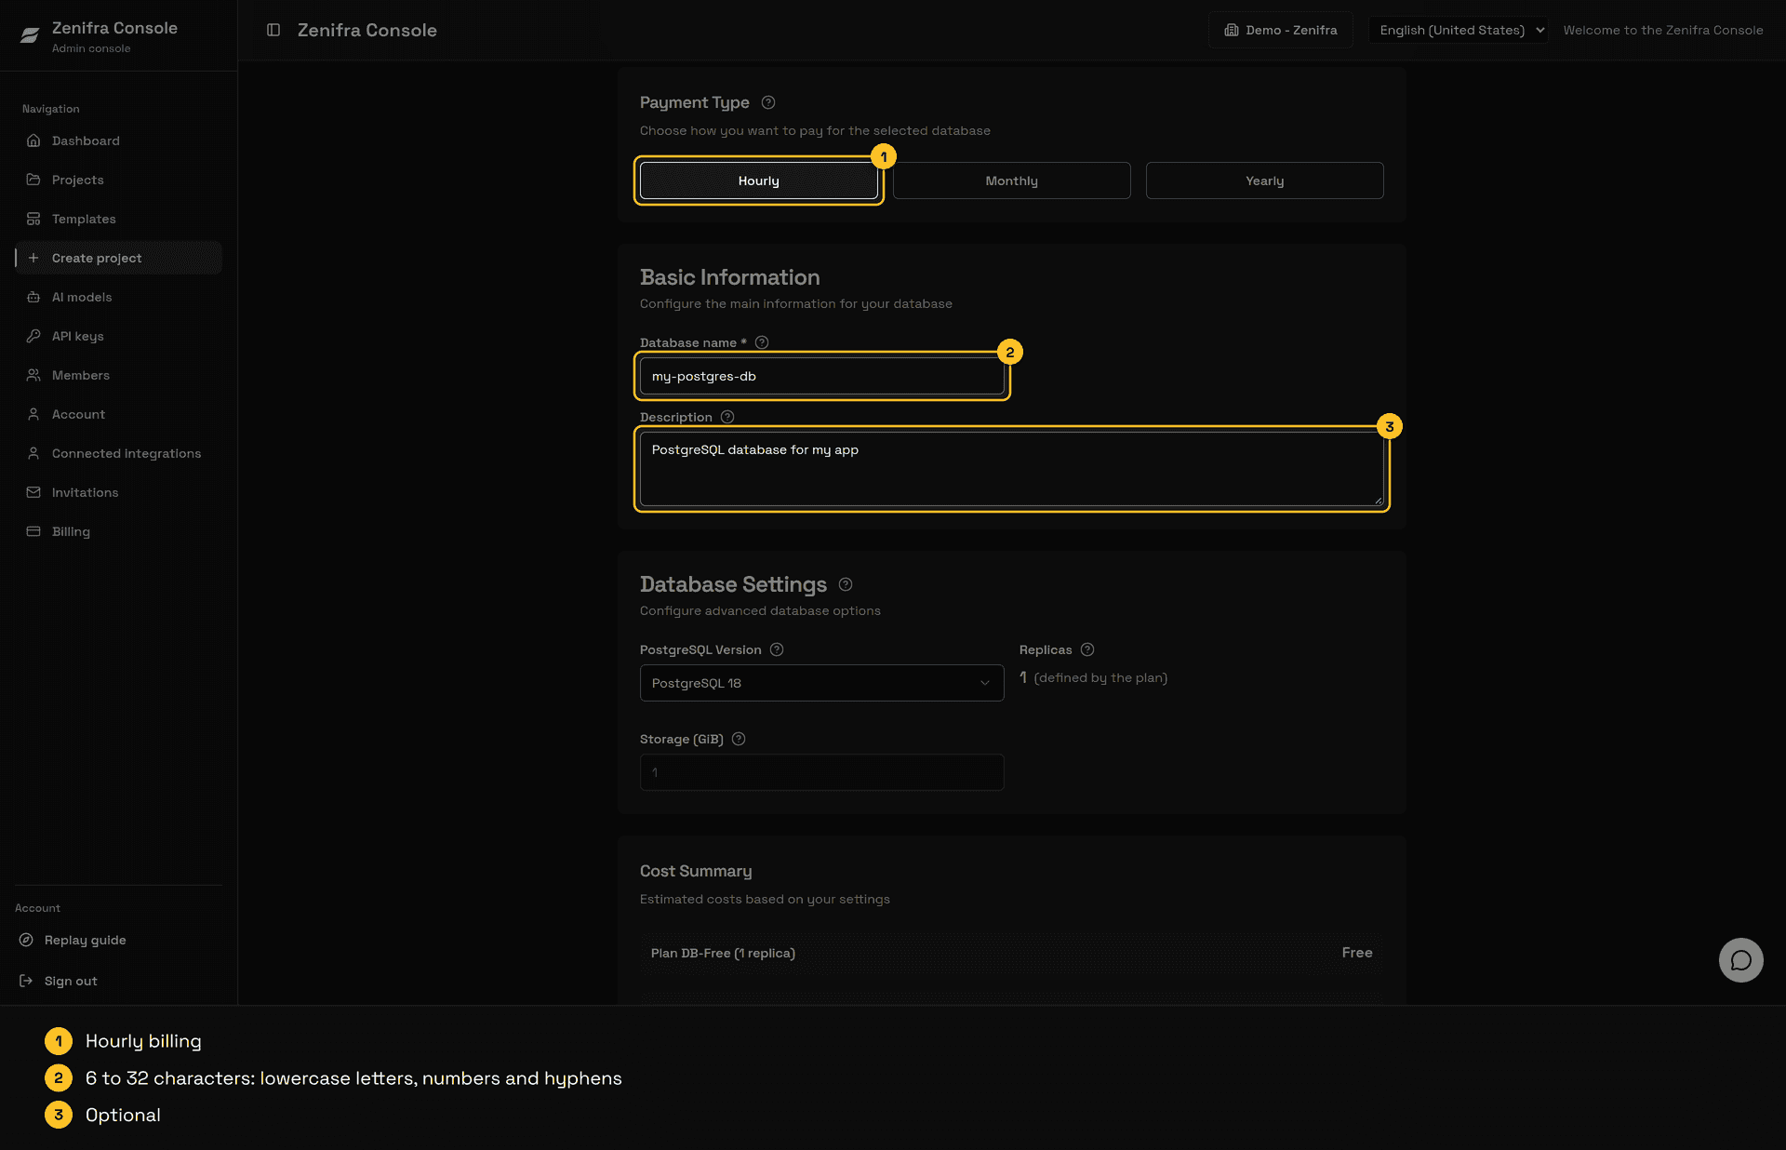Select Hourly payment type
This screenshot has width=1786, height=1150.
759,181
